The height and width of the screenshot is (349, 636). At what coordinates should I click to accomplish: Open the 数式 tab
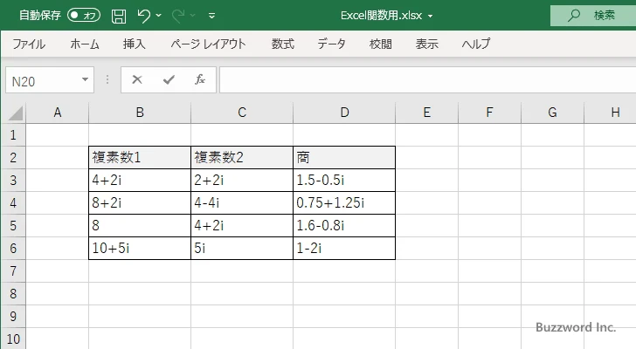pos(283,44)
